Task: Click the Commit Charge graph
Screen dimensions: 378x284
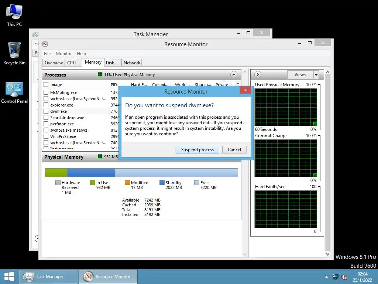Action: click(286, 158)
